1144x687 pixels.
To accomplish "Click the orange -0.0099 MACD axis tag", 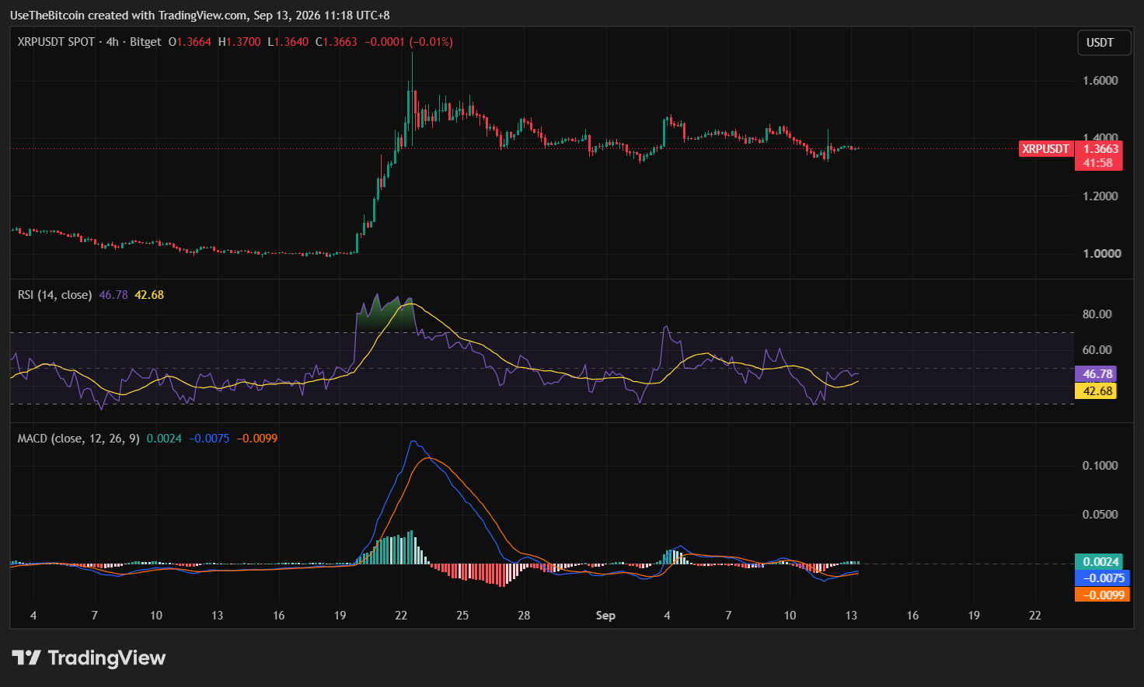I will point(1101,595).
